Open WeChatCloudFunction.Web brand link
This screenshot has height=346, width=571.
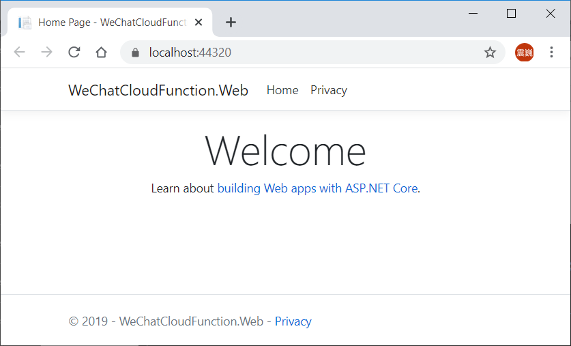tap(158, 90)
